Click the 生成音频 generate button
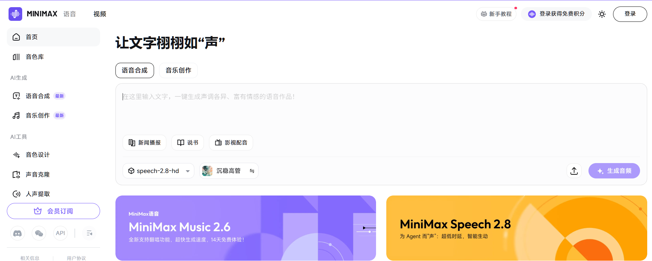 point(614,171)
